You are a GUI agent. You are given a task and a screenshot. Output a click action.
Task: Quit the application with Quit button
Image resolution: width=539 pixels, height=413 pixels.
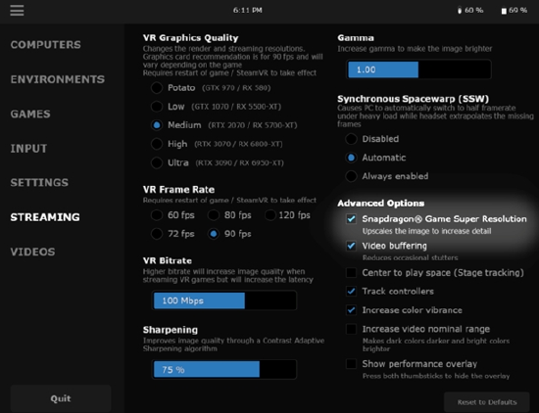pos(61,398)
